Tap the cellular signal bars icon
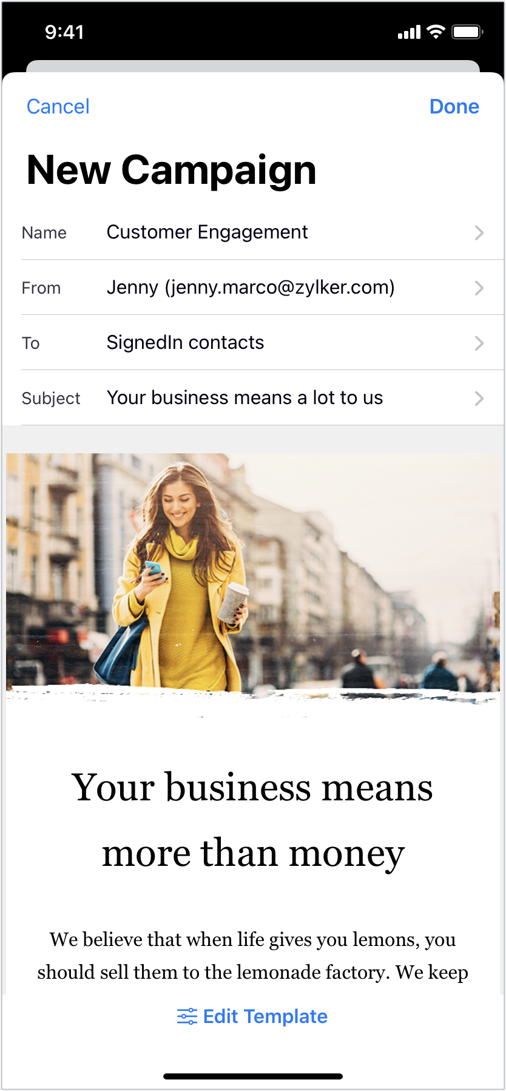 409,33
